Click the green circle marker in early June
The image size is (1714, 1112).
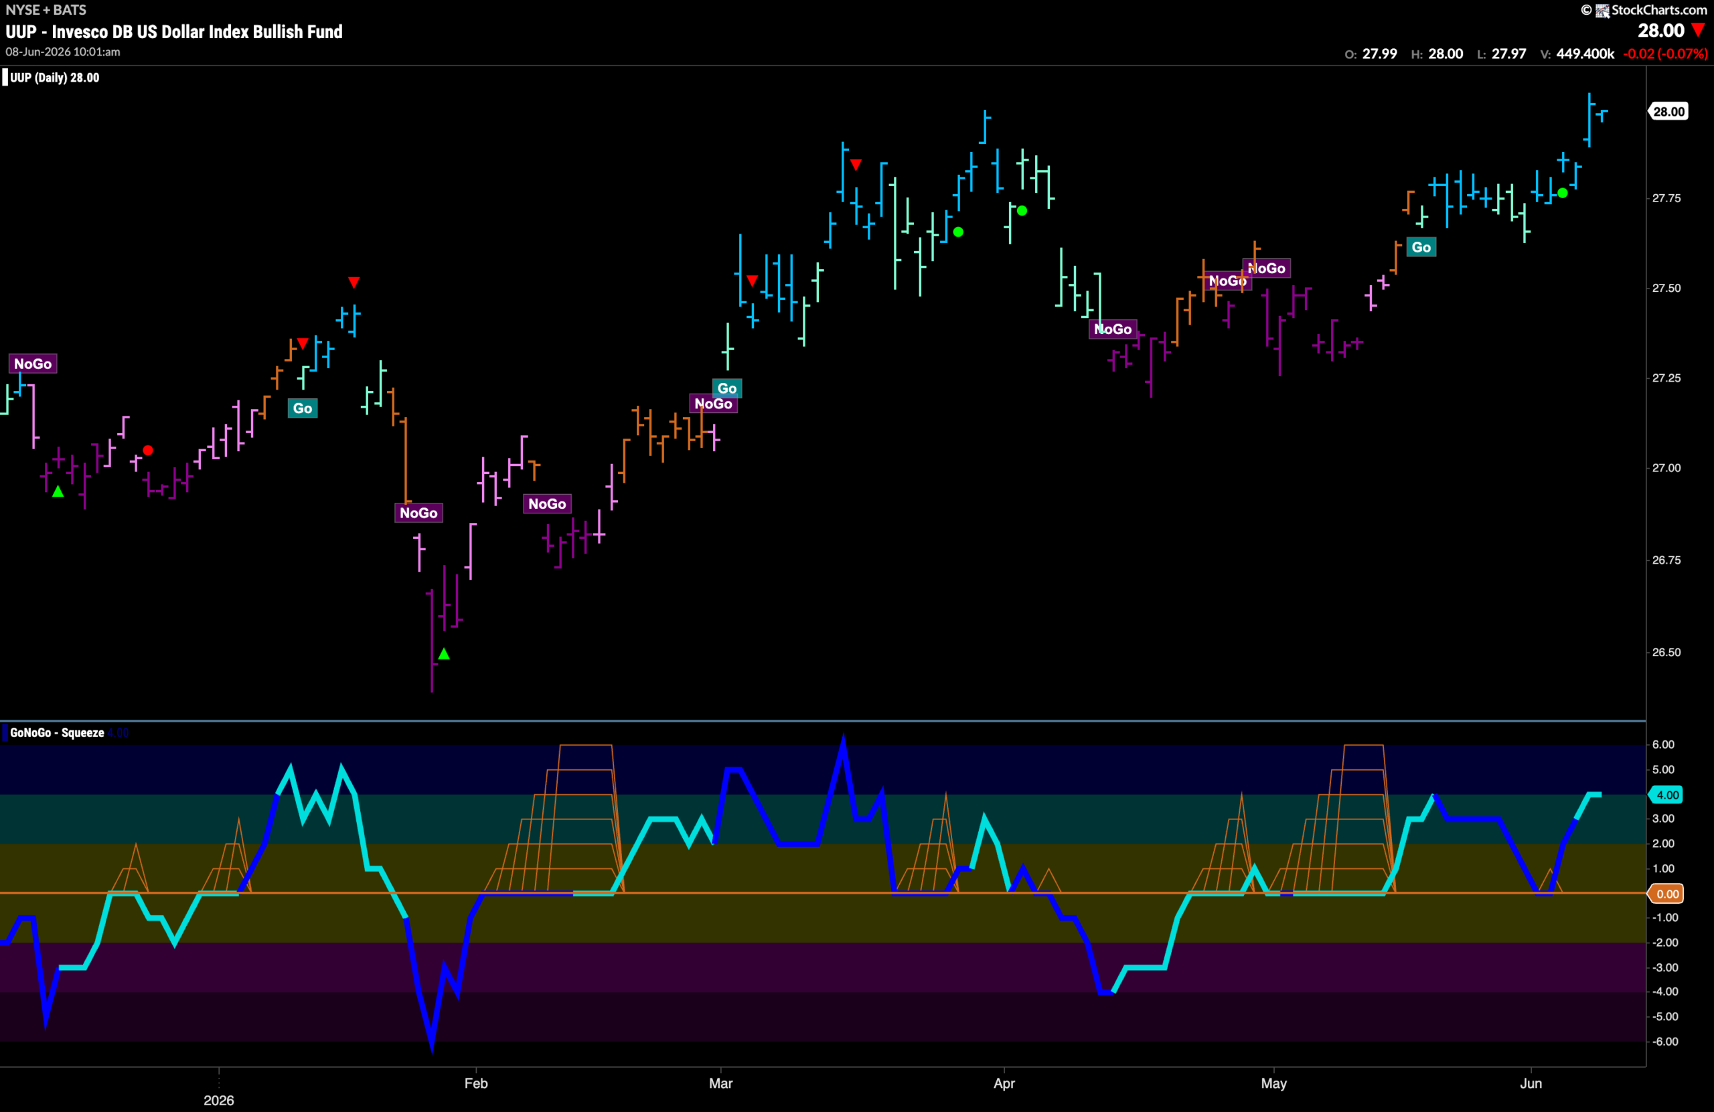tap(1562, 193)
